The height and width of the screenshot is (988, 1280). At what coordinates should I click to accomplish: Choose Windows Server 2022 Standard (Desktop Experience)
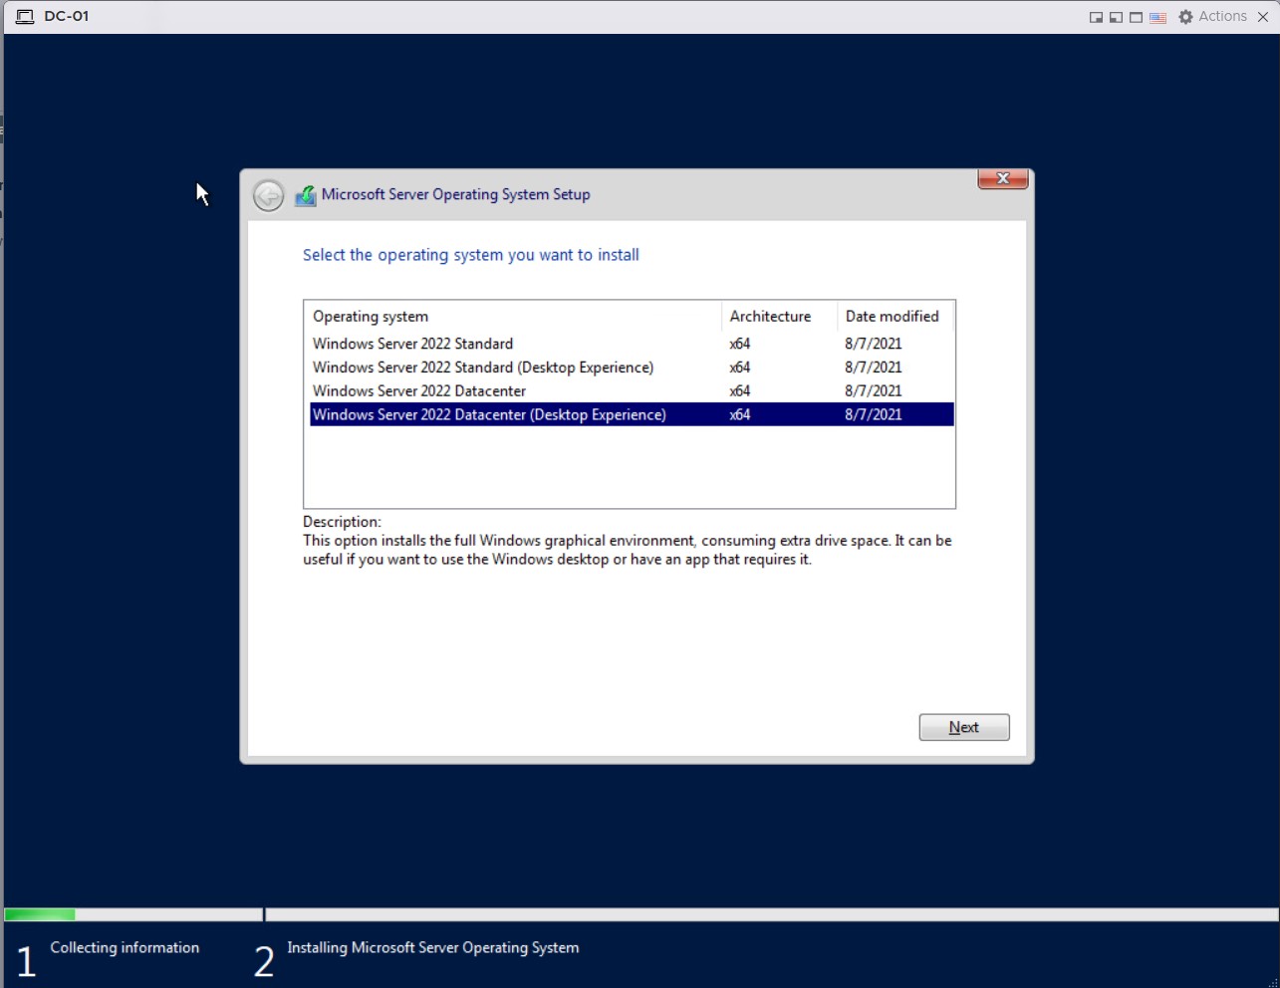point(483,368)
